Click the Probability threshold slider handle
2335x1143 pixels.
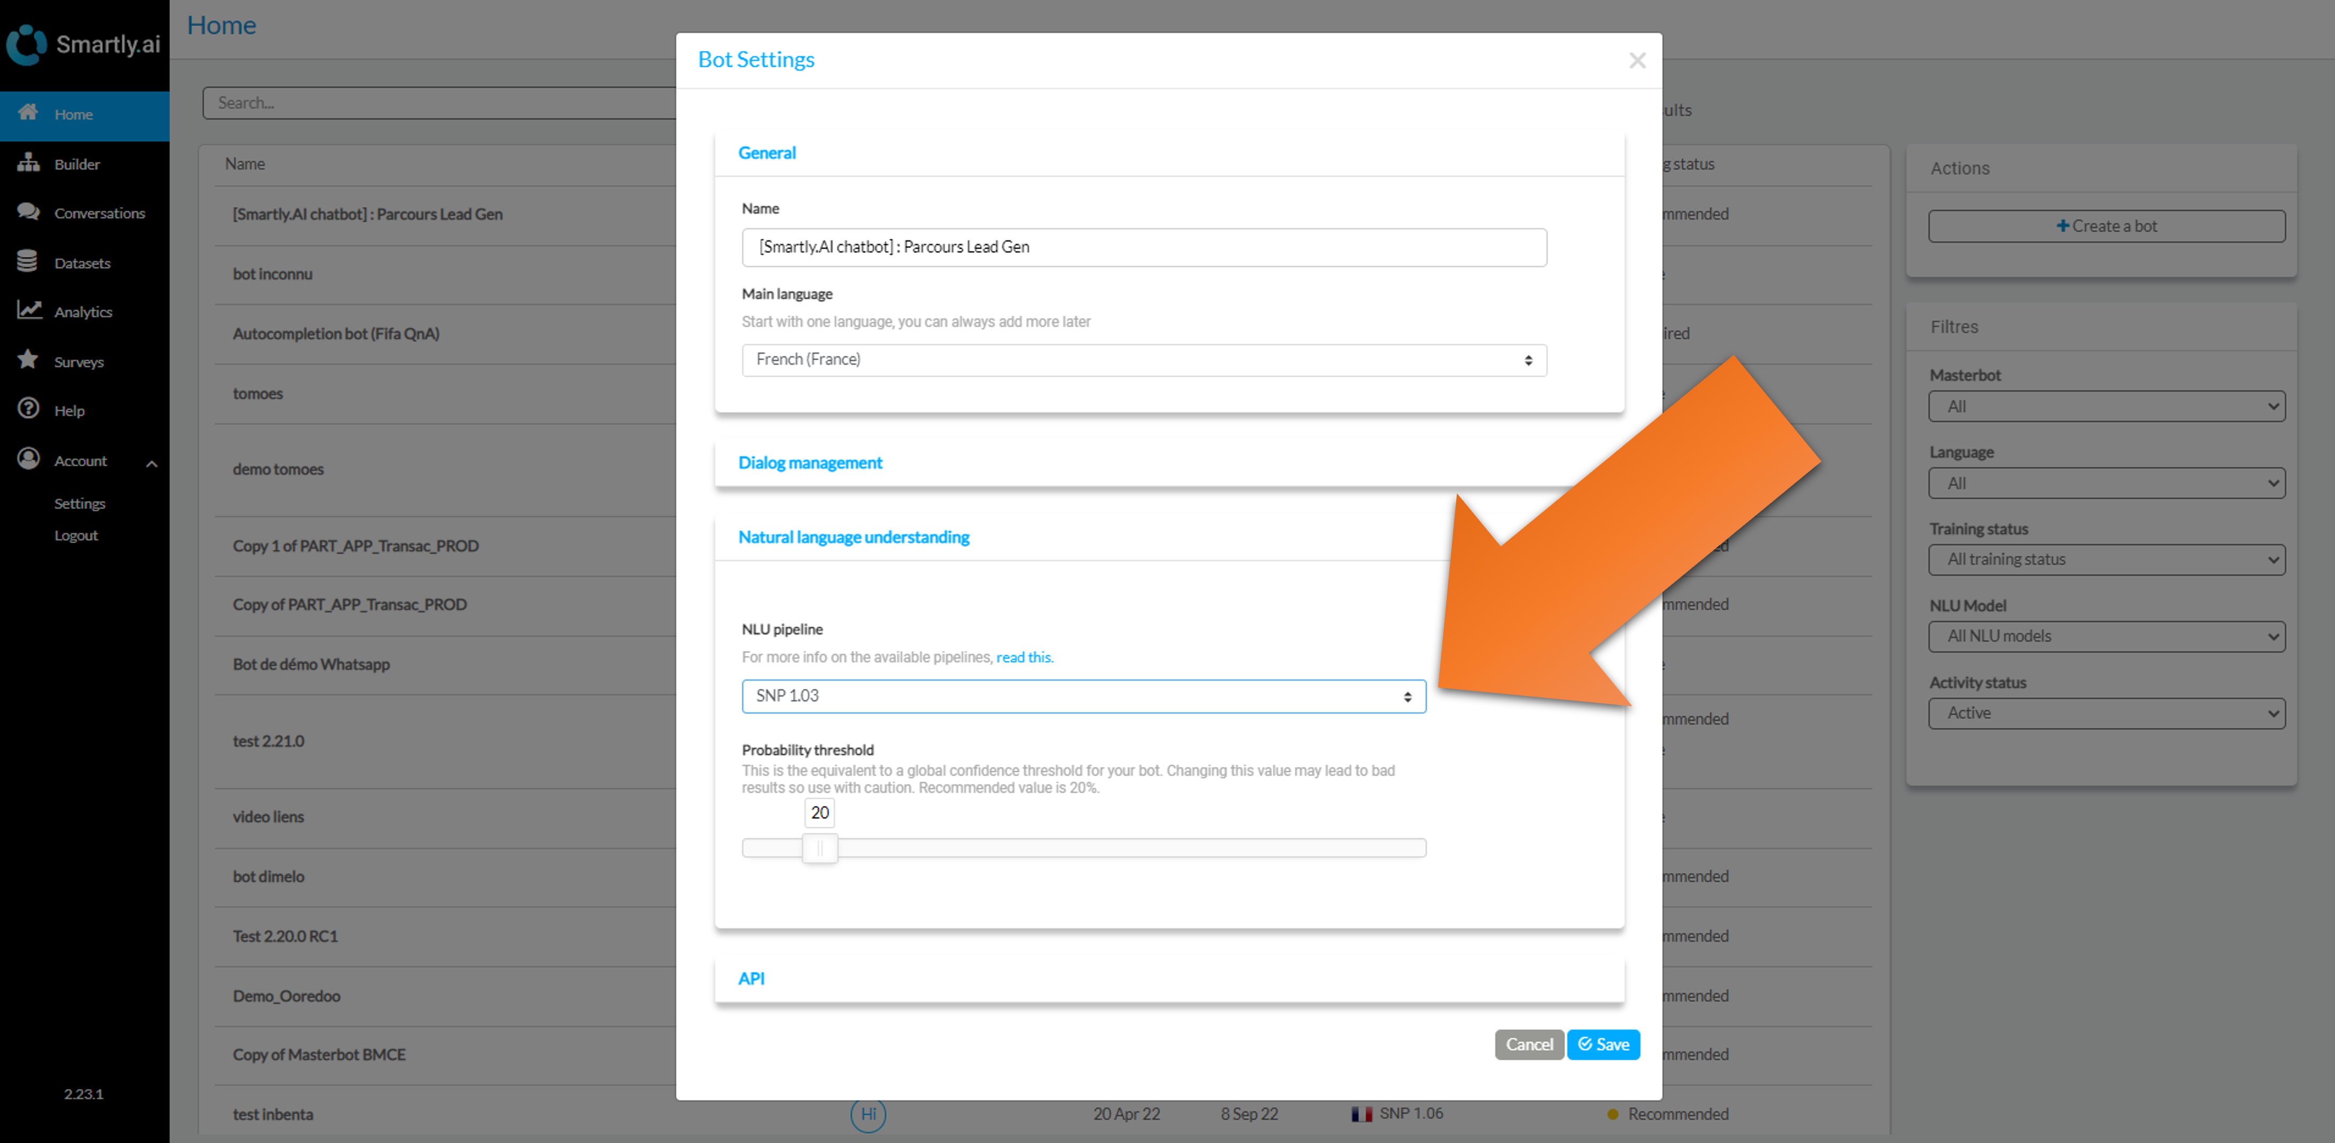[819, 848]
